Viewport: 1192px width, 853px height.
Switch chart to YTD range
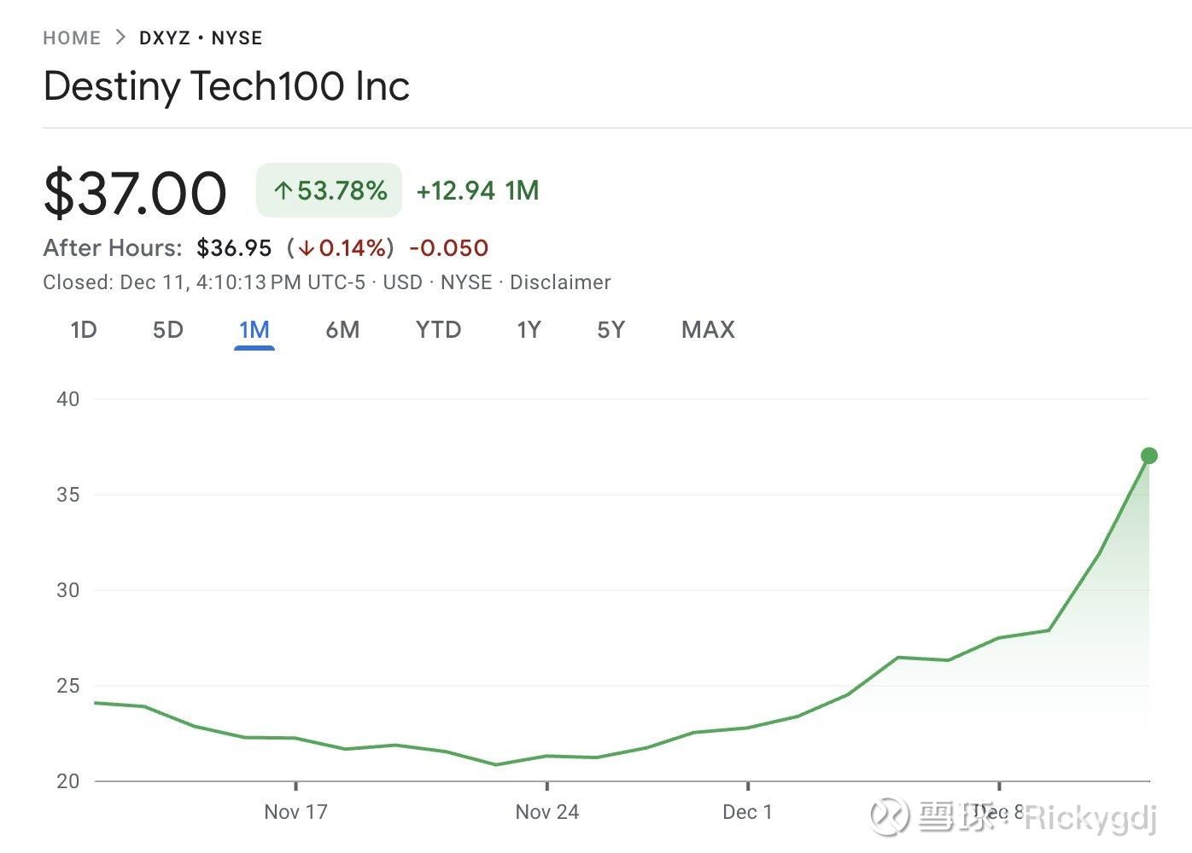pos(438,330)
